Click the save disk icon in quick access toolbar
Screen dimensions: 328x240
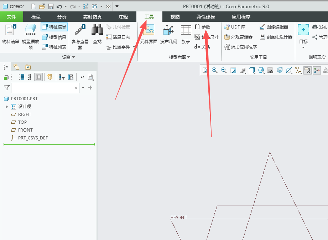click(51, 6)
